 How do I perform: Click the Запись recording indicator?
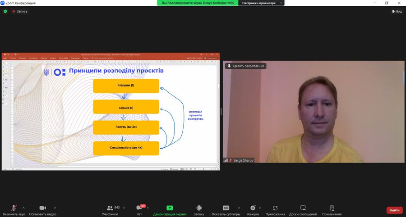[20, 11]
